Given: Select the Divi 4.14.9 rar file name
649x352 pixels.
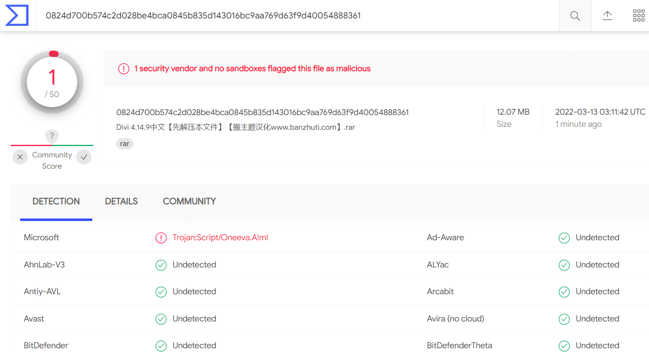Looking at the screenshot, I should pos(236,127).
